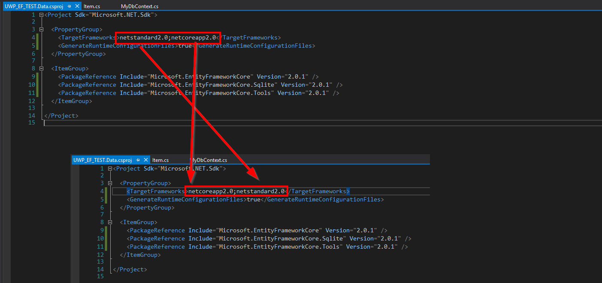This screenshot has width=602, height=283.
Task: Pin toggle on lower editor's UWP_EF_TEST.Data.csproj tab
Action: coord(138,160)
